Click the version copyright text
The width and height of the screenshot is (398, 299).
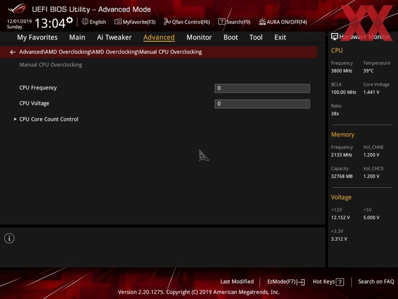[199, 292]
